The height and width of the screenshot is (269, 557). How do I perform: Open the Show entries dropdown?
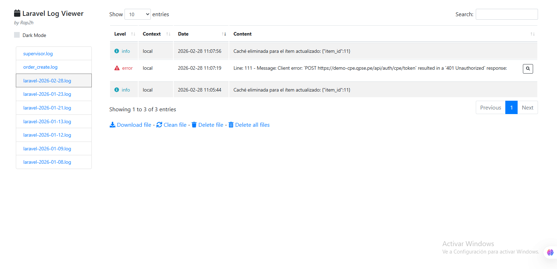137,14
